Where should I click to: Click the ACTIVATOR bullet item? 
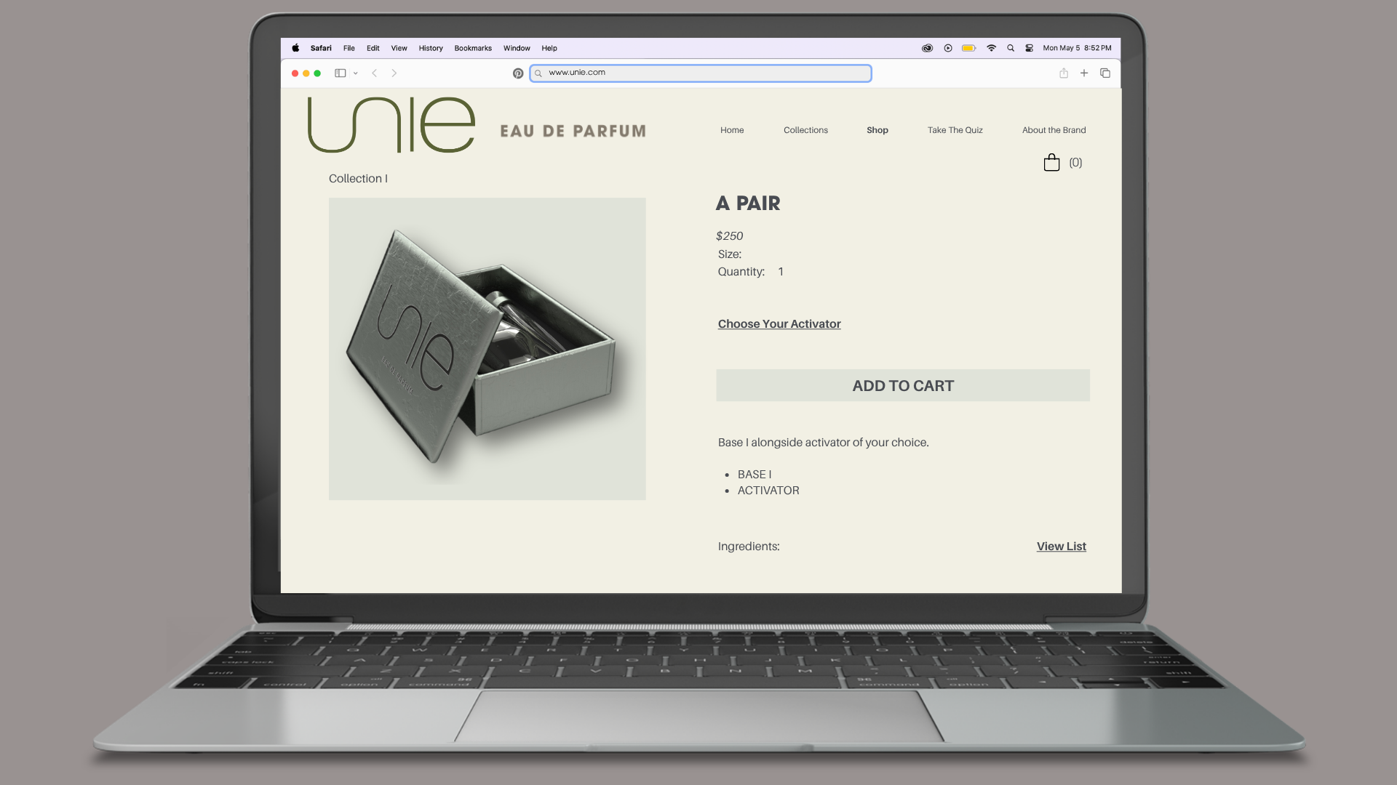coord(768,491)
